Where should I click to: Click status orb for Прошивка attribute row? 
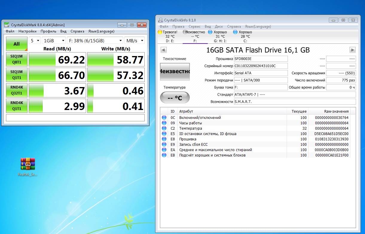click(164, 139)
